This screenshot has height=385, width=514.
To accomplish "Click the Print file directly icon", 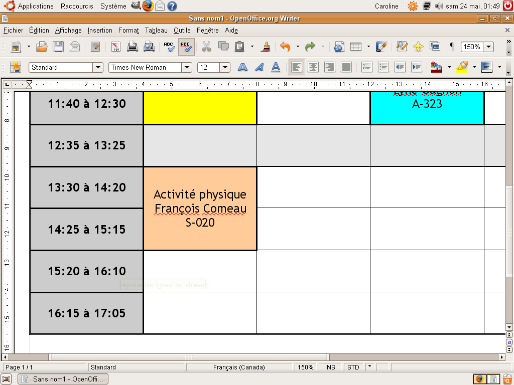I will [x=133, y=47].
